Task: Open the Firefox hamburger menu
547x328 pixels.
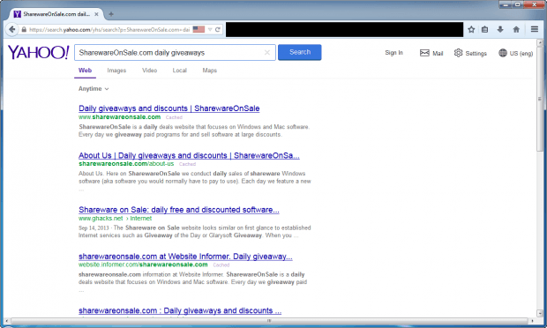Action: click(535, 29)
